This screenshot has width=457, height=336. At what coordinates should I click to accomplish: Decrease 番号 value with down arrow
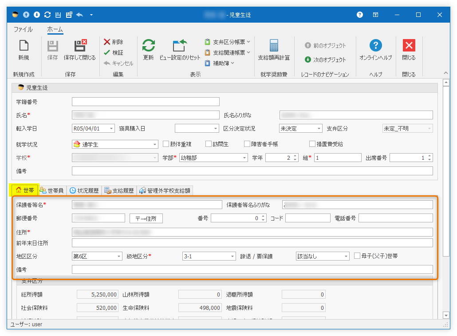pos(263,220)
